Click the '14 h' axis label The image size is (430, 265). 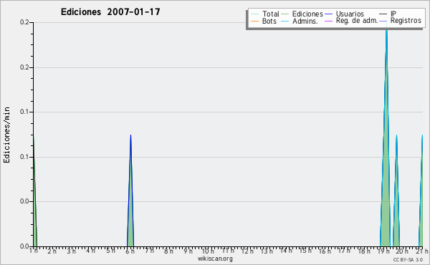286,250
